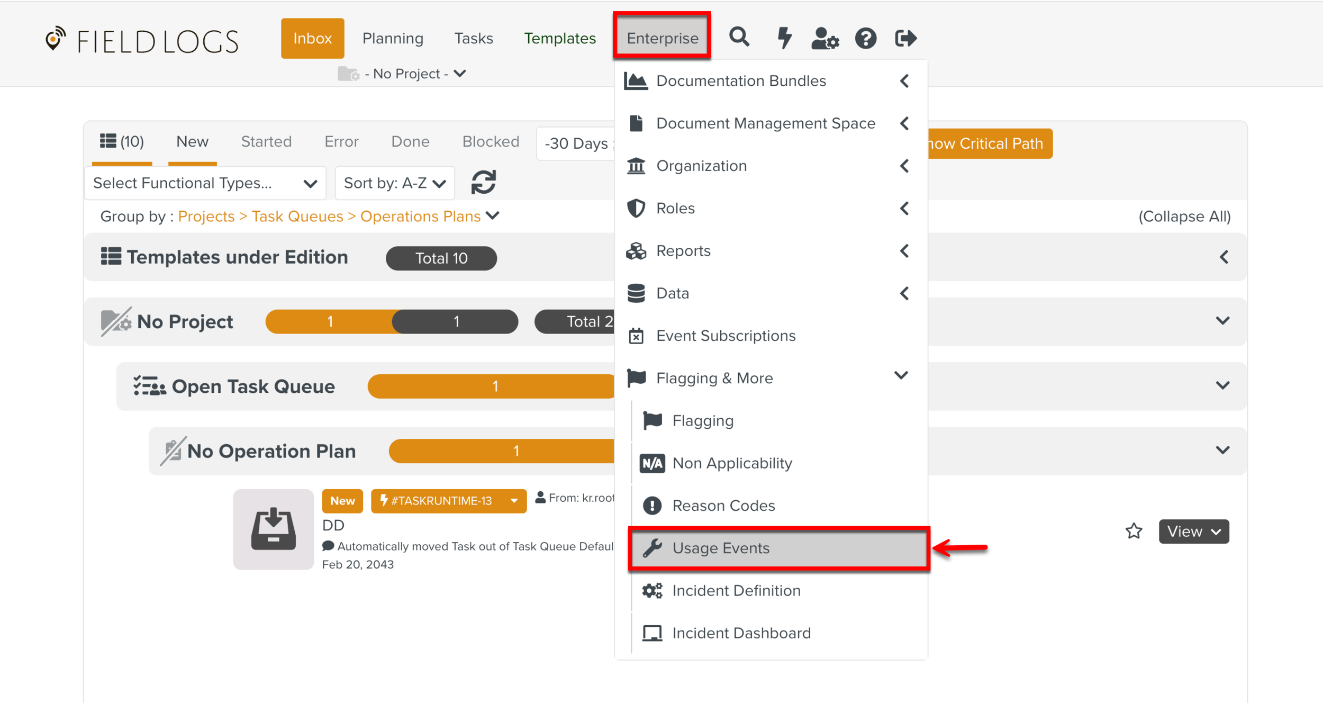The width and height of the screenshot is (1323, 703).
Task: Click the help question mark icon
Action: coord(865,38)
